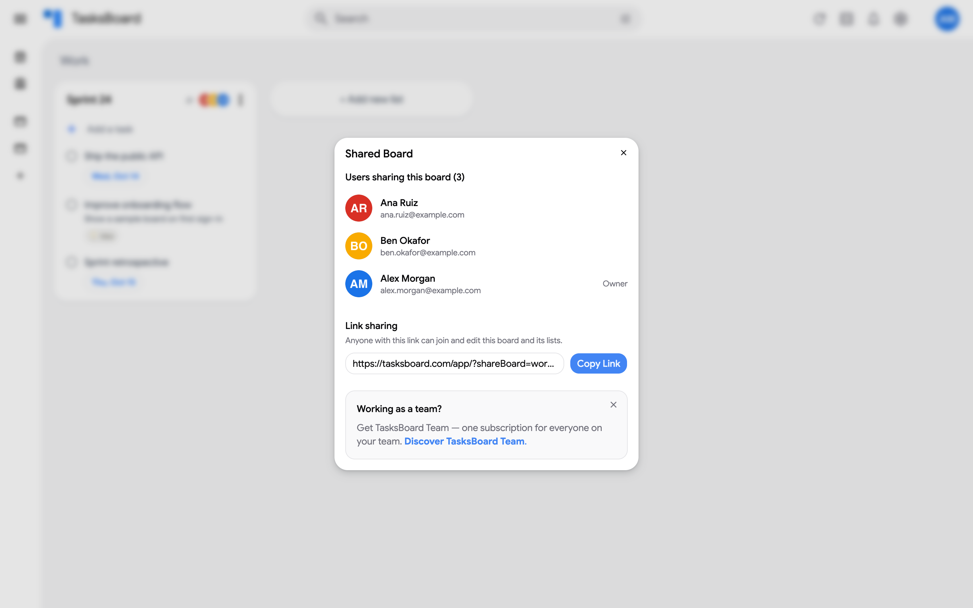This screenshot has width=973, height=608.
Task: Select the name Alex Morgan
Action: [x=408, y=278]
